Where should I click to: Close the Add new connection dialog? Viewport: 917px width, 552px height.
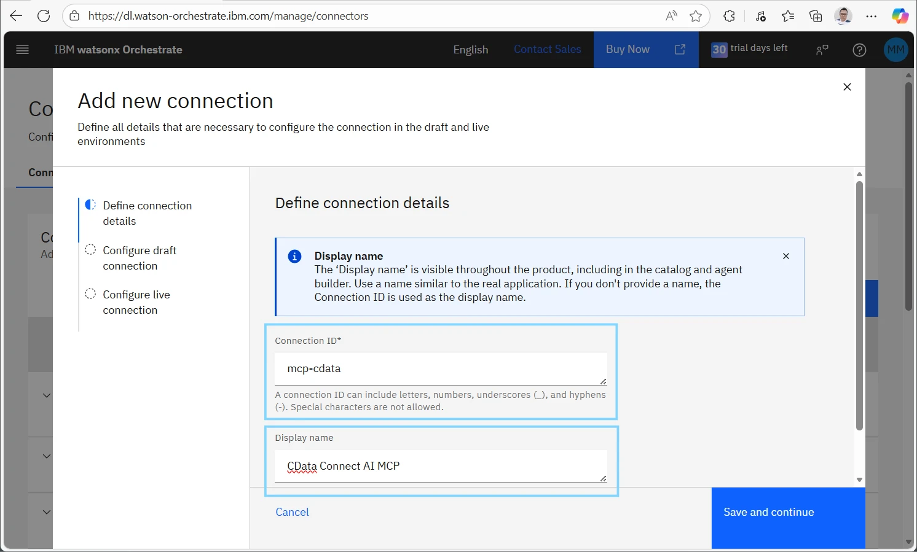coord(847,87)
